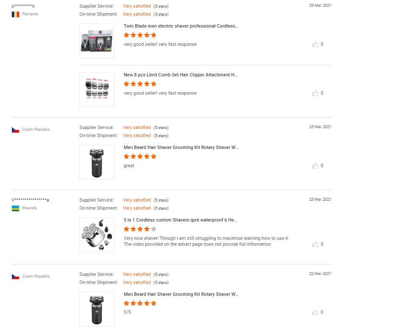View 5 in 1 Cordless Shavers thumbnail
The width and height of the screenshot is (403, 334).
(97, 235)
